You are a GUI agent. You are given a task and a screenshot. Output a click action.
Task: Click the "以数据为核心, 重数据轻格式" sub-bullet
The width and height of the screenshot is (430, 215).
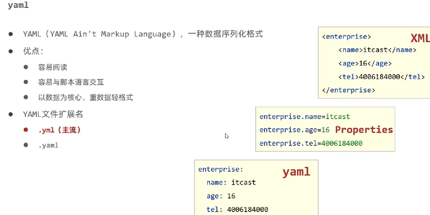pyautogui.click(x=85, y=98)
